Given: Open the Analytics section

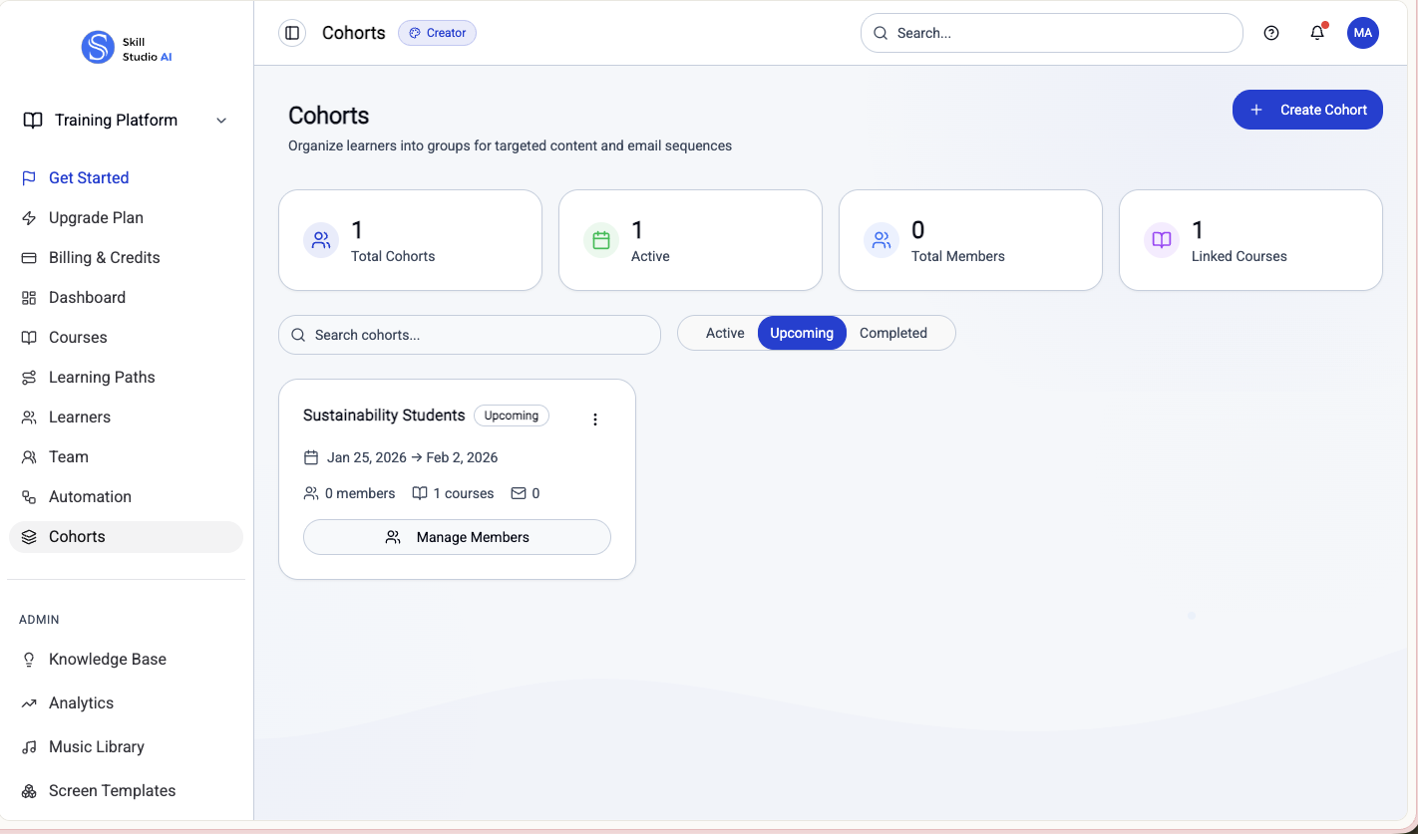Looking at the screenshot, I should [x=81, y=702].
